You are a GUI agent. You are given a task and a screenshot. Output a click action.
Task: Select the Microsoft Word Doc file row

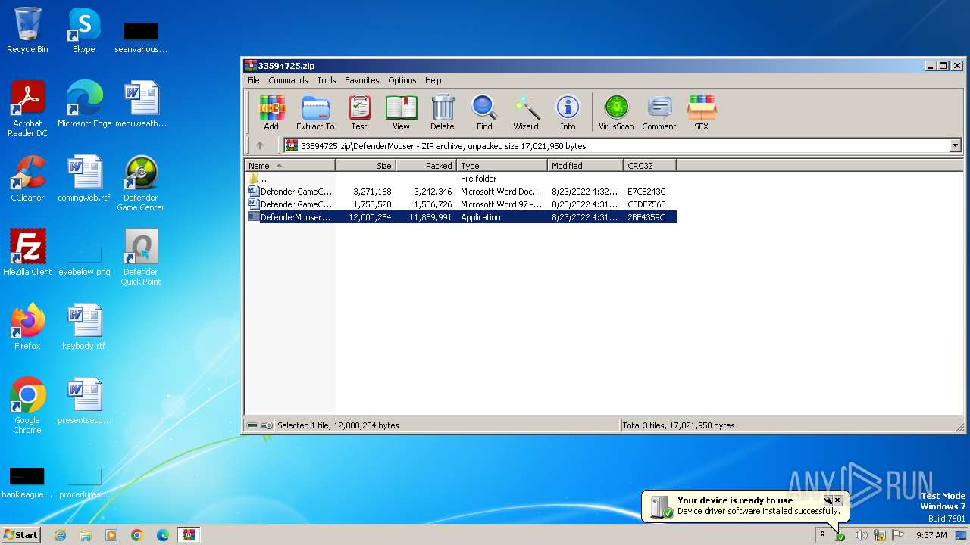click(x=461, y=192)
